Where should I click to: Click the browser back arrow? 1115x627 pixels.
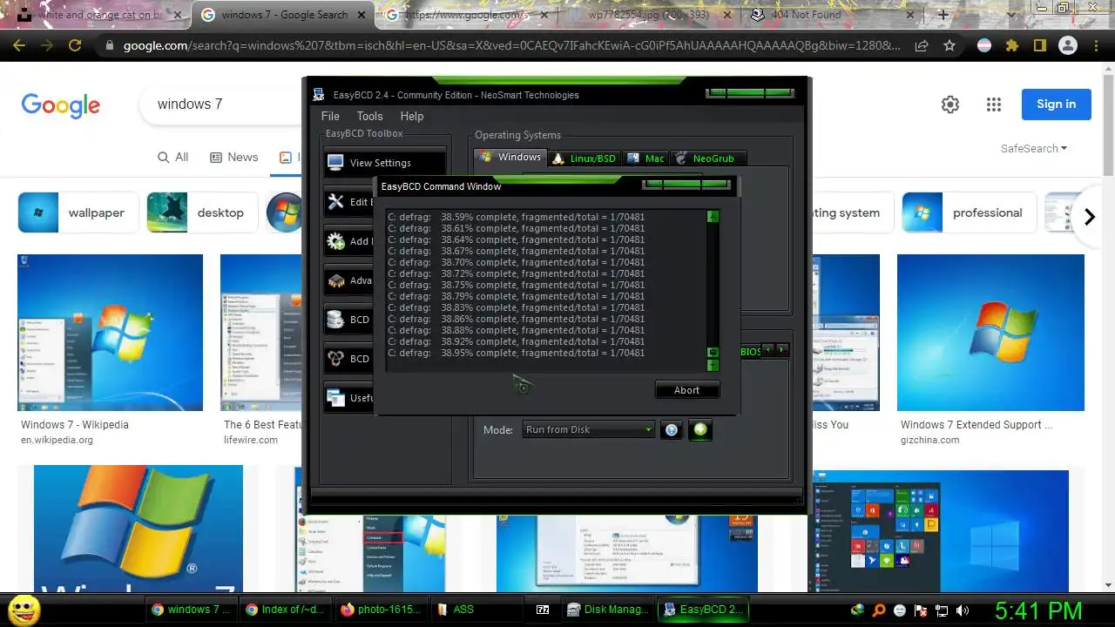tap(19, 45)
